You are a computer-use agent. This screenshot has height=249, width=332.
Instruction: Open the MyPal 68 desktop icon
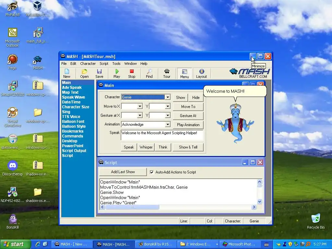12,9
